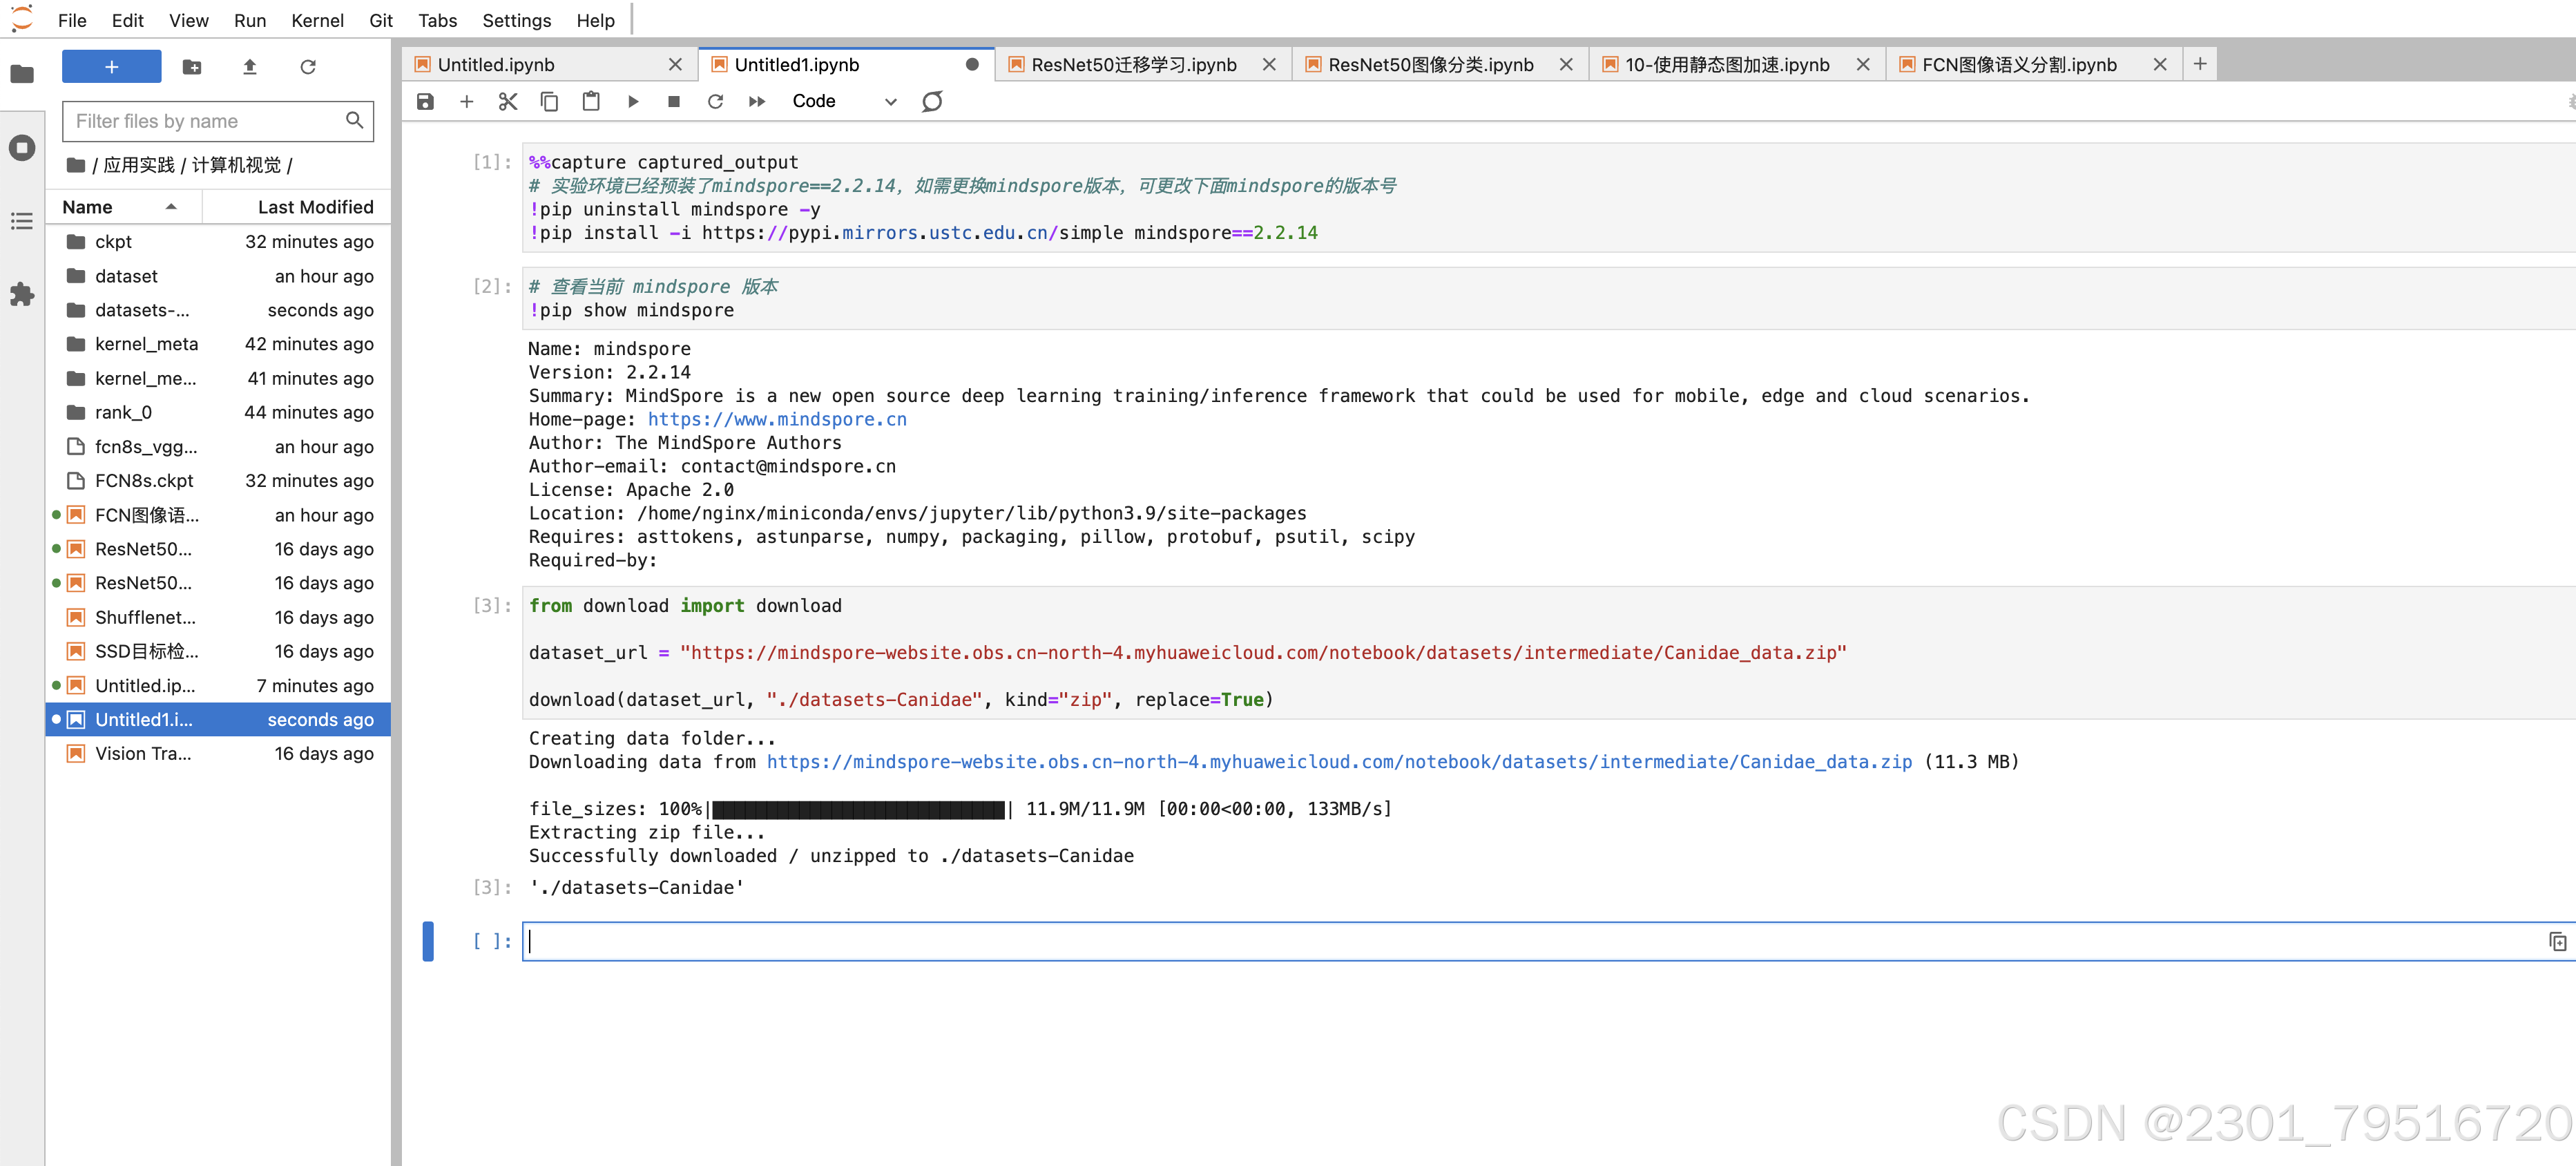The image size is (2576, 1166).
Task: Restart kernel and run all cells
Action: 757,101
